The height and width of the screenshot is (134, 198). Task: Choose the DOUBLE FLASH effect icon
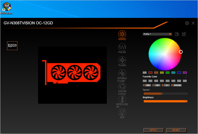(122, 73)
